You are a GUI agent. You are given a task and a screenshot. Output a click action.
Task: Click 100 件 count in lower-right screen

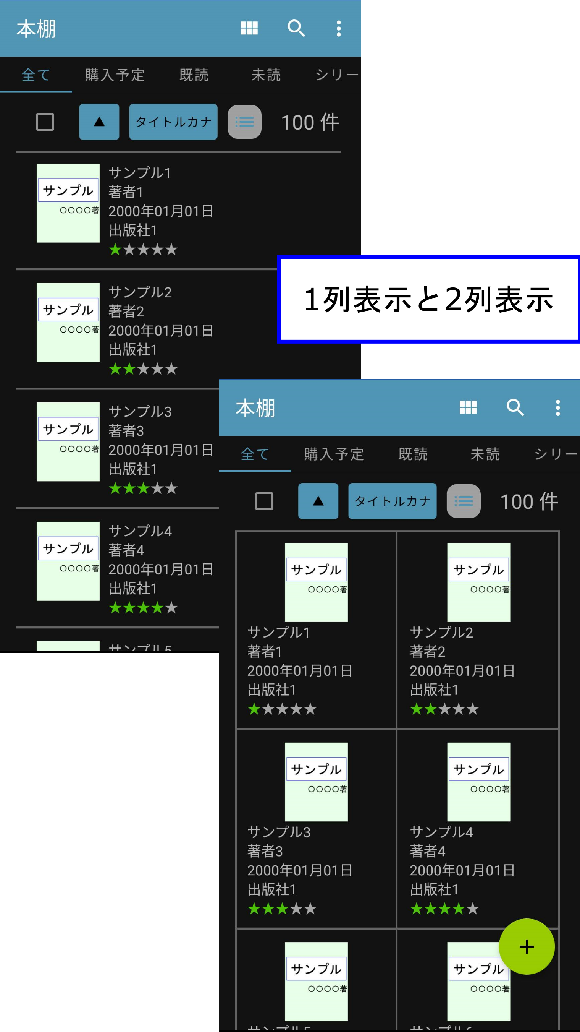click(529, 501)
